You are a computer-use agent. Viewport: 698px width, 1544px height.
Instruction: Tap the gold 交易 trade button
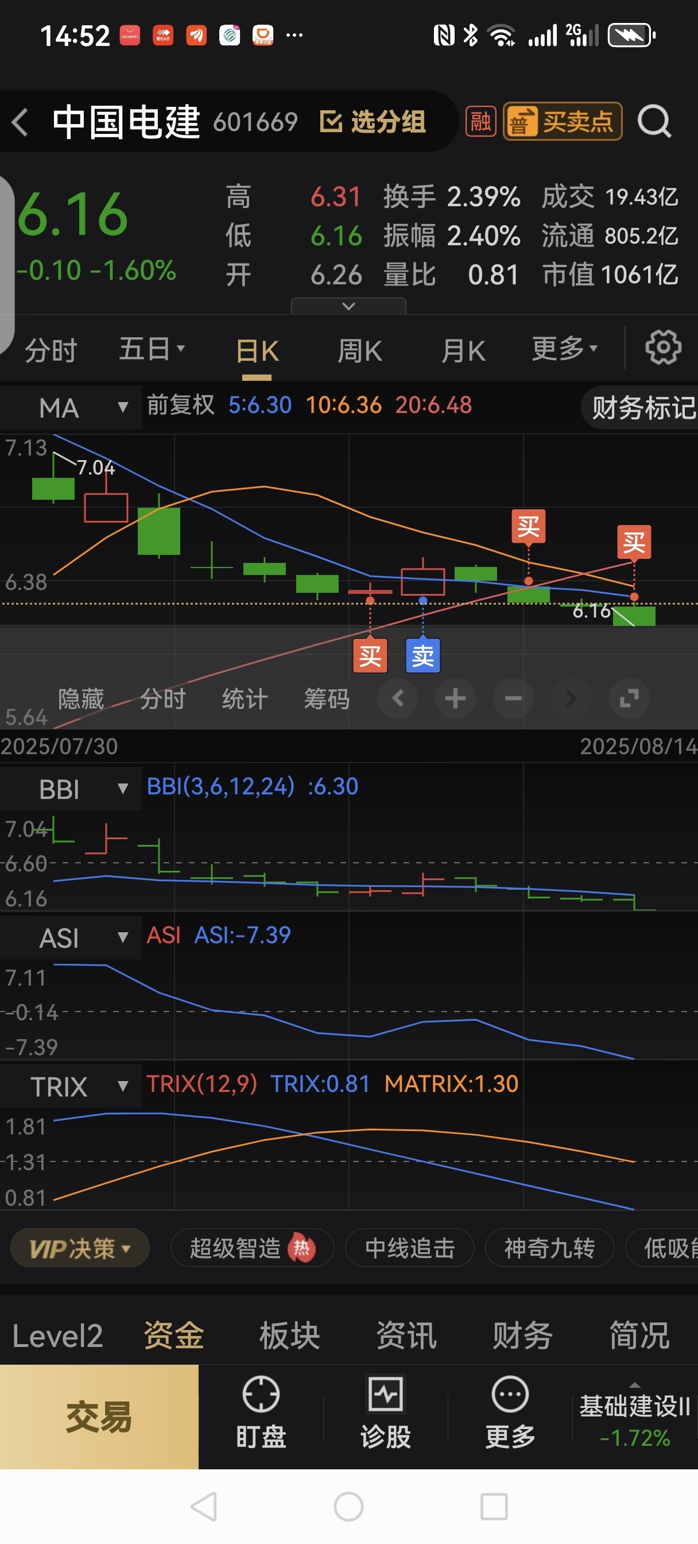click(x=99, y=1416)
